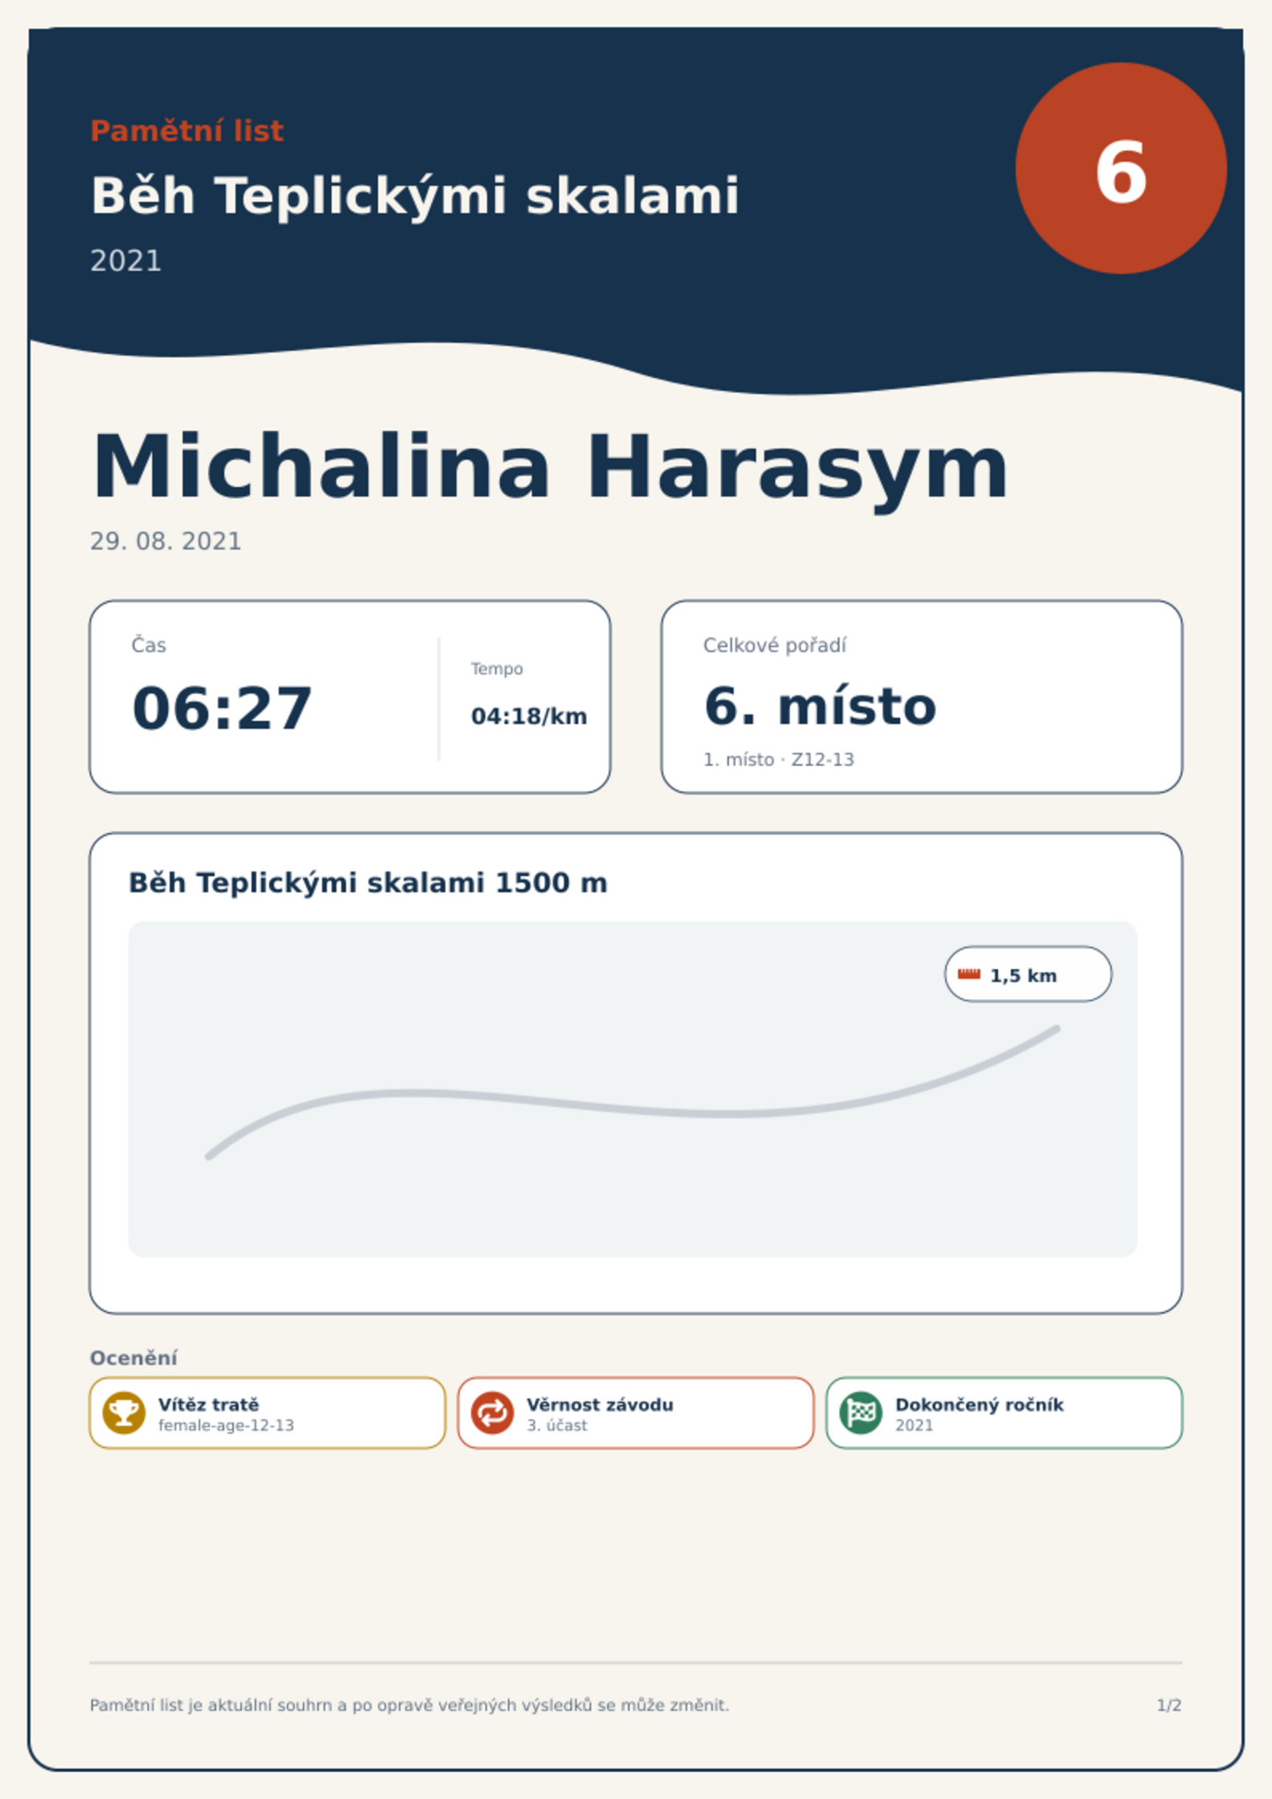Image resolution: width=1272 pixels, height=1799 pixels.
Task: Select the Vítěz tratě award badge
Action: (x=268, y=1413)
